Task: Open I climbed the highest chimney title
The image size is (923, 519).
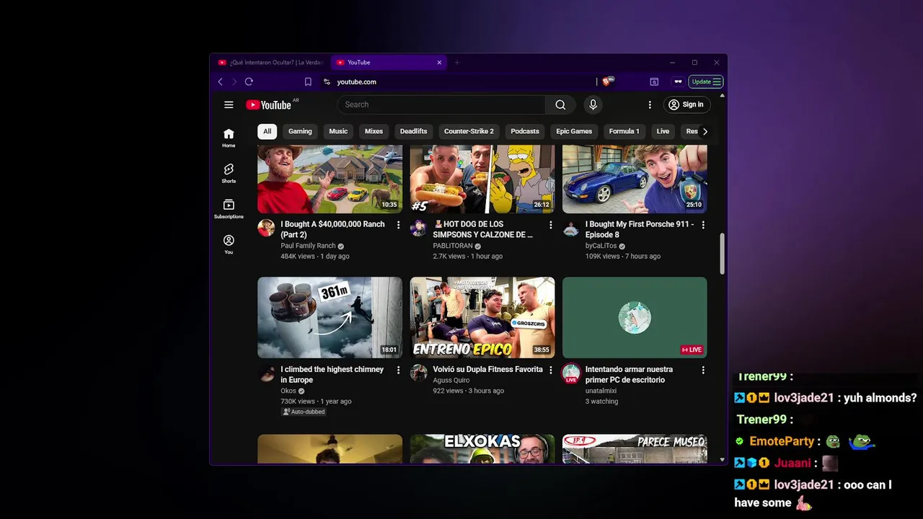Action: click(x=332, y=374)
